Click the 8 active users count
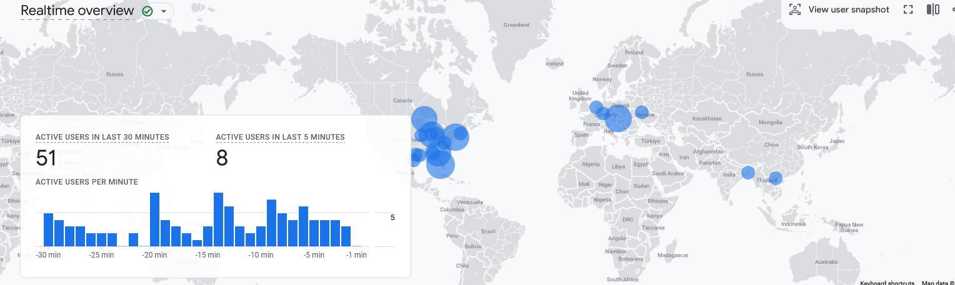The height and width of the screenshot is (285, 955). point(222,158)
